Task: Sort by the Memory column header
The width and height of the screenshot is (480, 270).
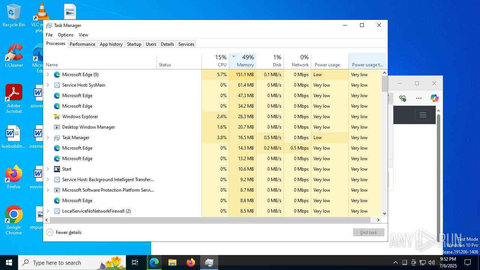Action: click(x=243, y=61)
